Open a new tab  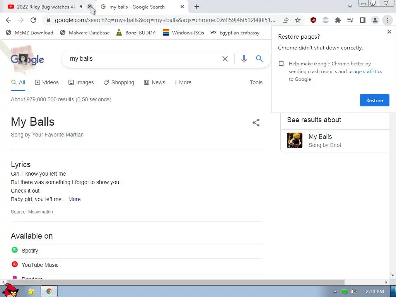[197, 7]
